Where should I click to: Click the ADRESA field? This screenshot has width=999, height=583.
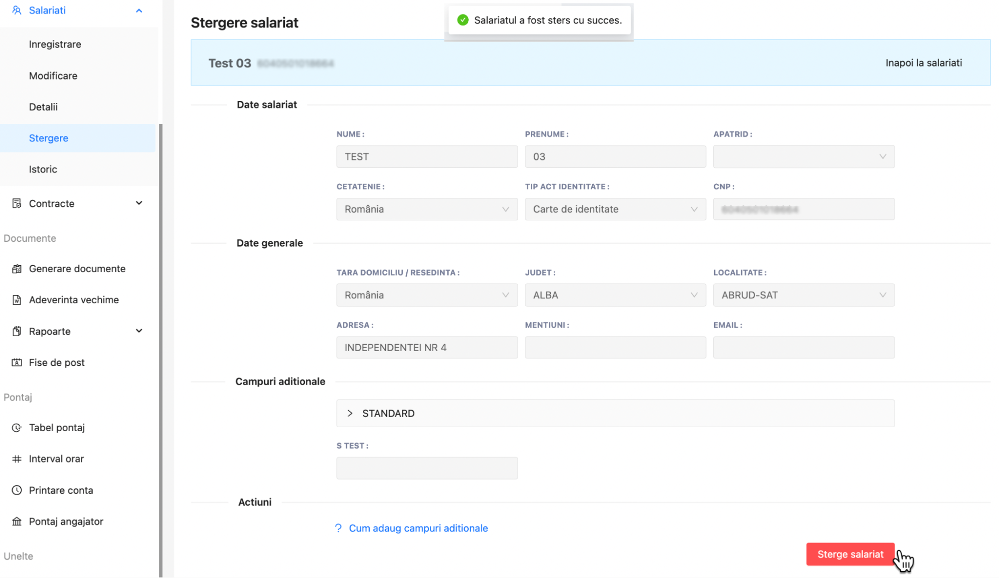coord(427,348)
